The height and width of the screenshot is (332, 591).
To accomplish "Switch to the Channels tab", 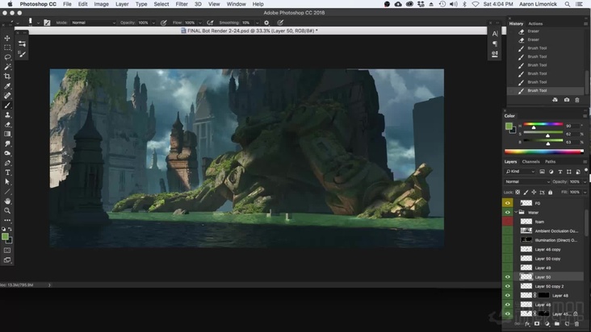I will click(530, 162).
